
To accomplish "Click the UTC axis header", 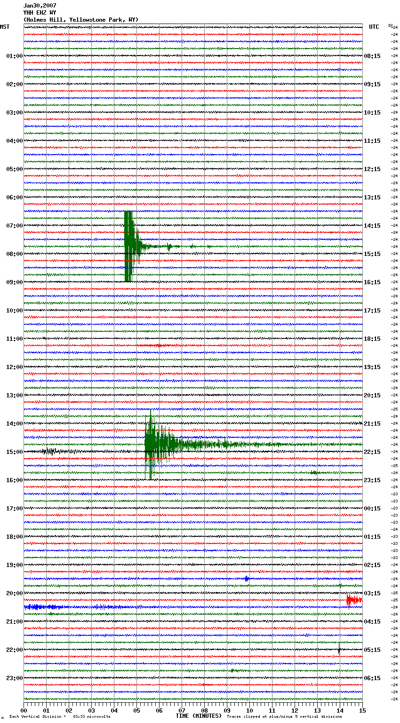I will 374,27.
